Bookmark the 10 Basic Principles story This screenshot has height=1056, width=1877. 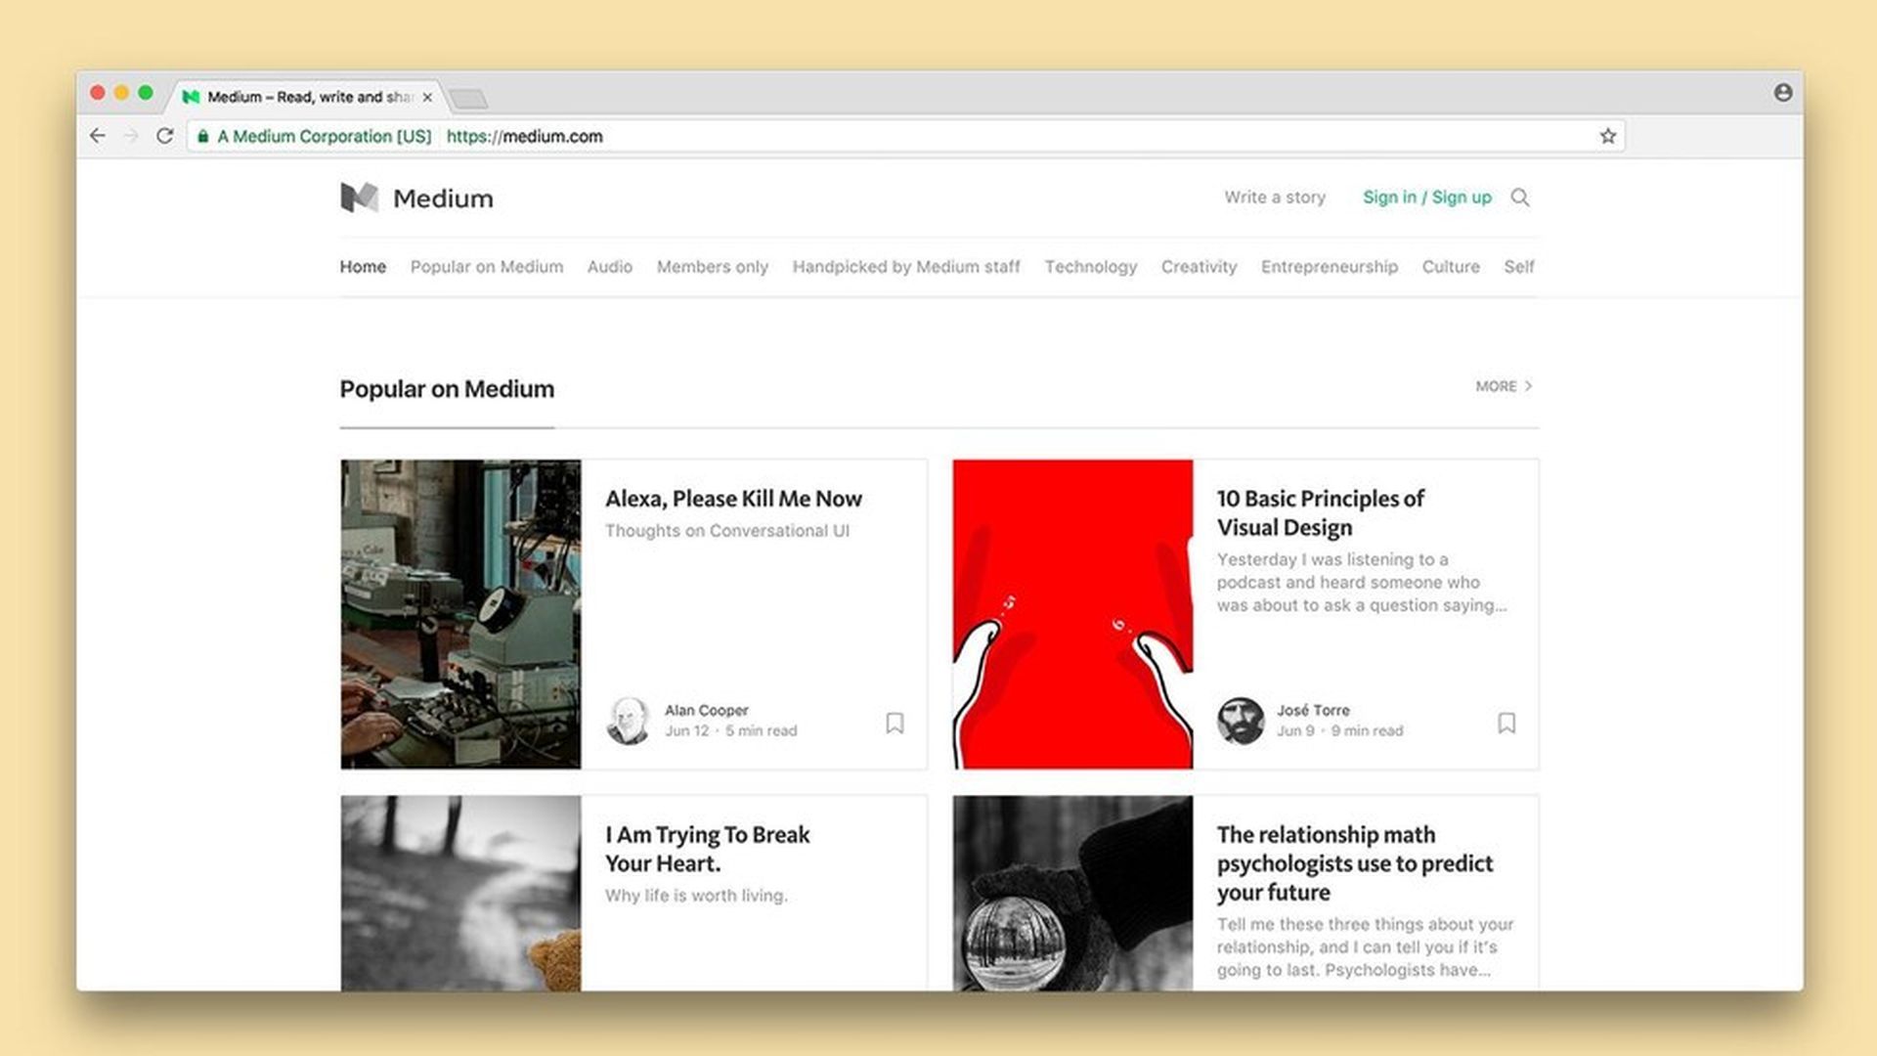(1506, 723)
